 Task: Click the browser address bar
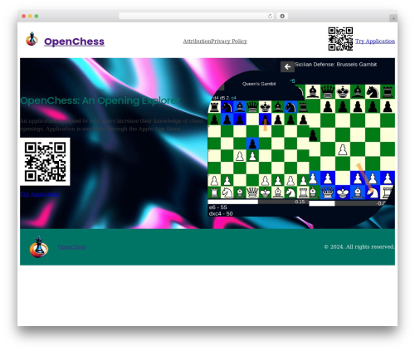tap(197, 16)
